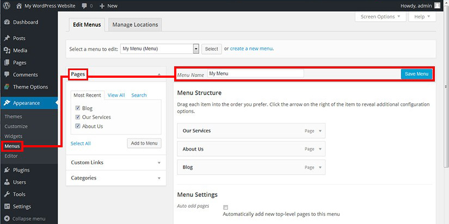Image resolution: width=449 pixels, height=224 pixels.
Task: Click into the Menu Name text field
Action: 255,73
